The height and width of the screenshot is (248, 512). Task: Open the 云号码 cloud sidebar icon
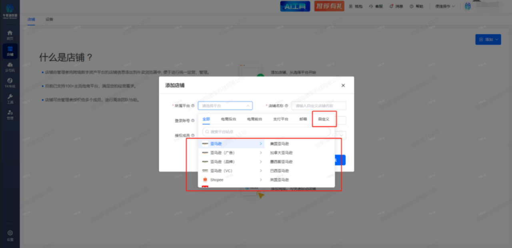coord(10,67)
